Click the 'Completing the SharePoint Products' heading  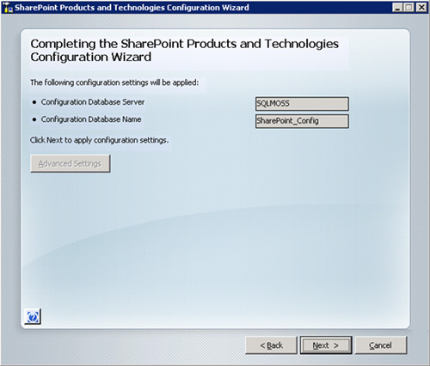pyautogui.click(x=184, y=51)
